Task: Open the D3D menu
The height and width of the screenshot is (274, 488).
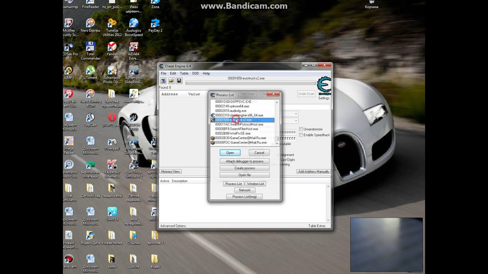Action: point(196,73)
